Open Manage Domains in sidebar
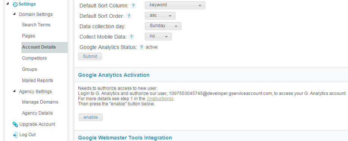Screen dimensions: 348x141 (40, 102)
